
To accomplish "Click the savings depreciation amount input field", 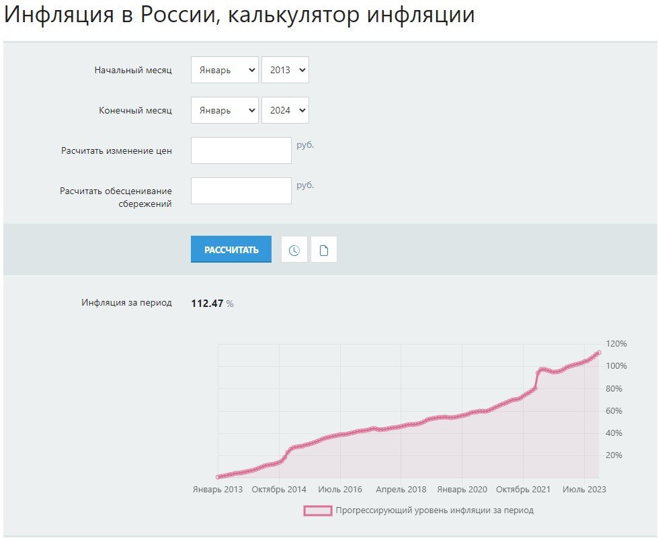I will pyautogui.click(x=241, y=191).
